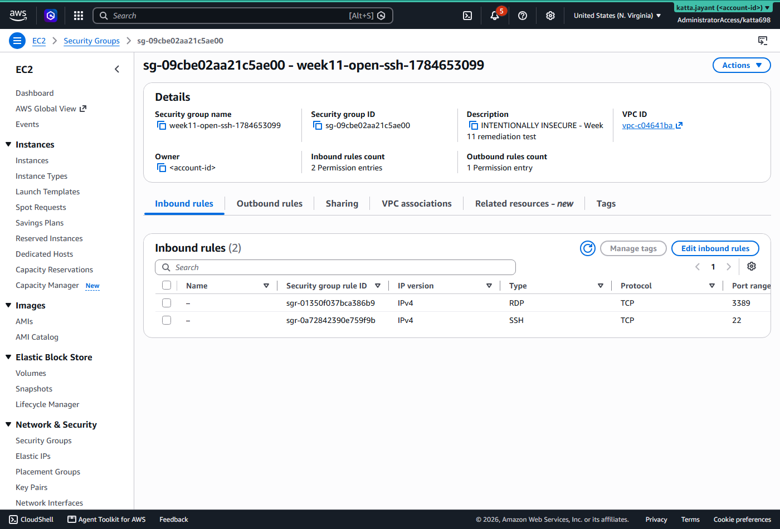Viewport: 780px width, 529px height.
Task: Open the Actions dropdown
Action: (x=742, y=65)
